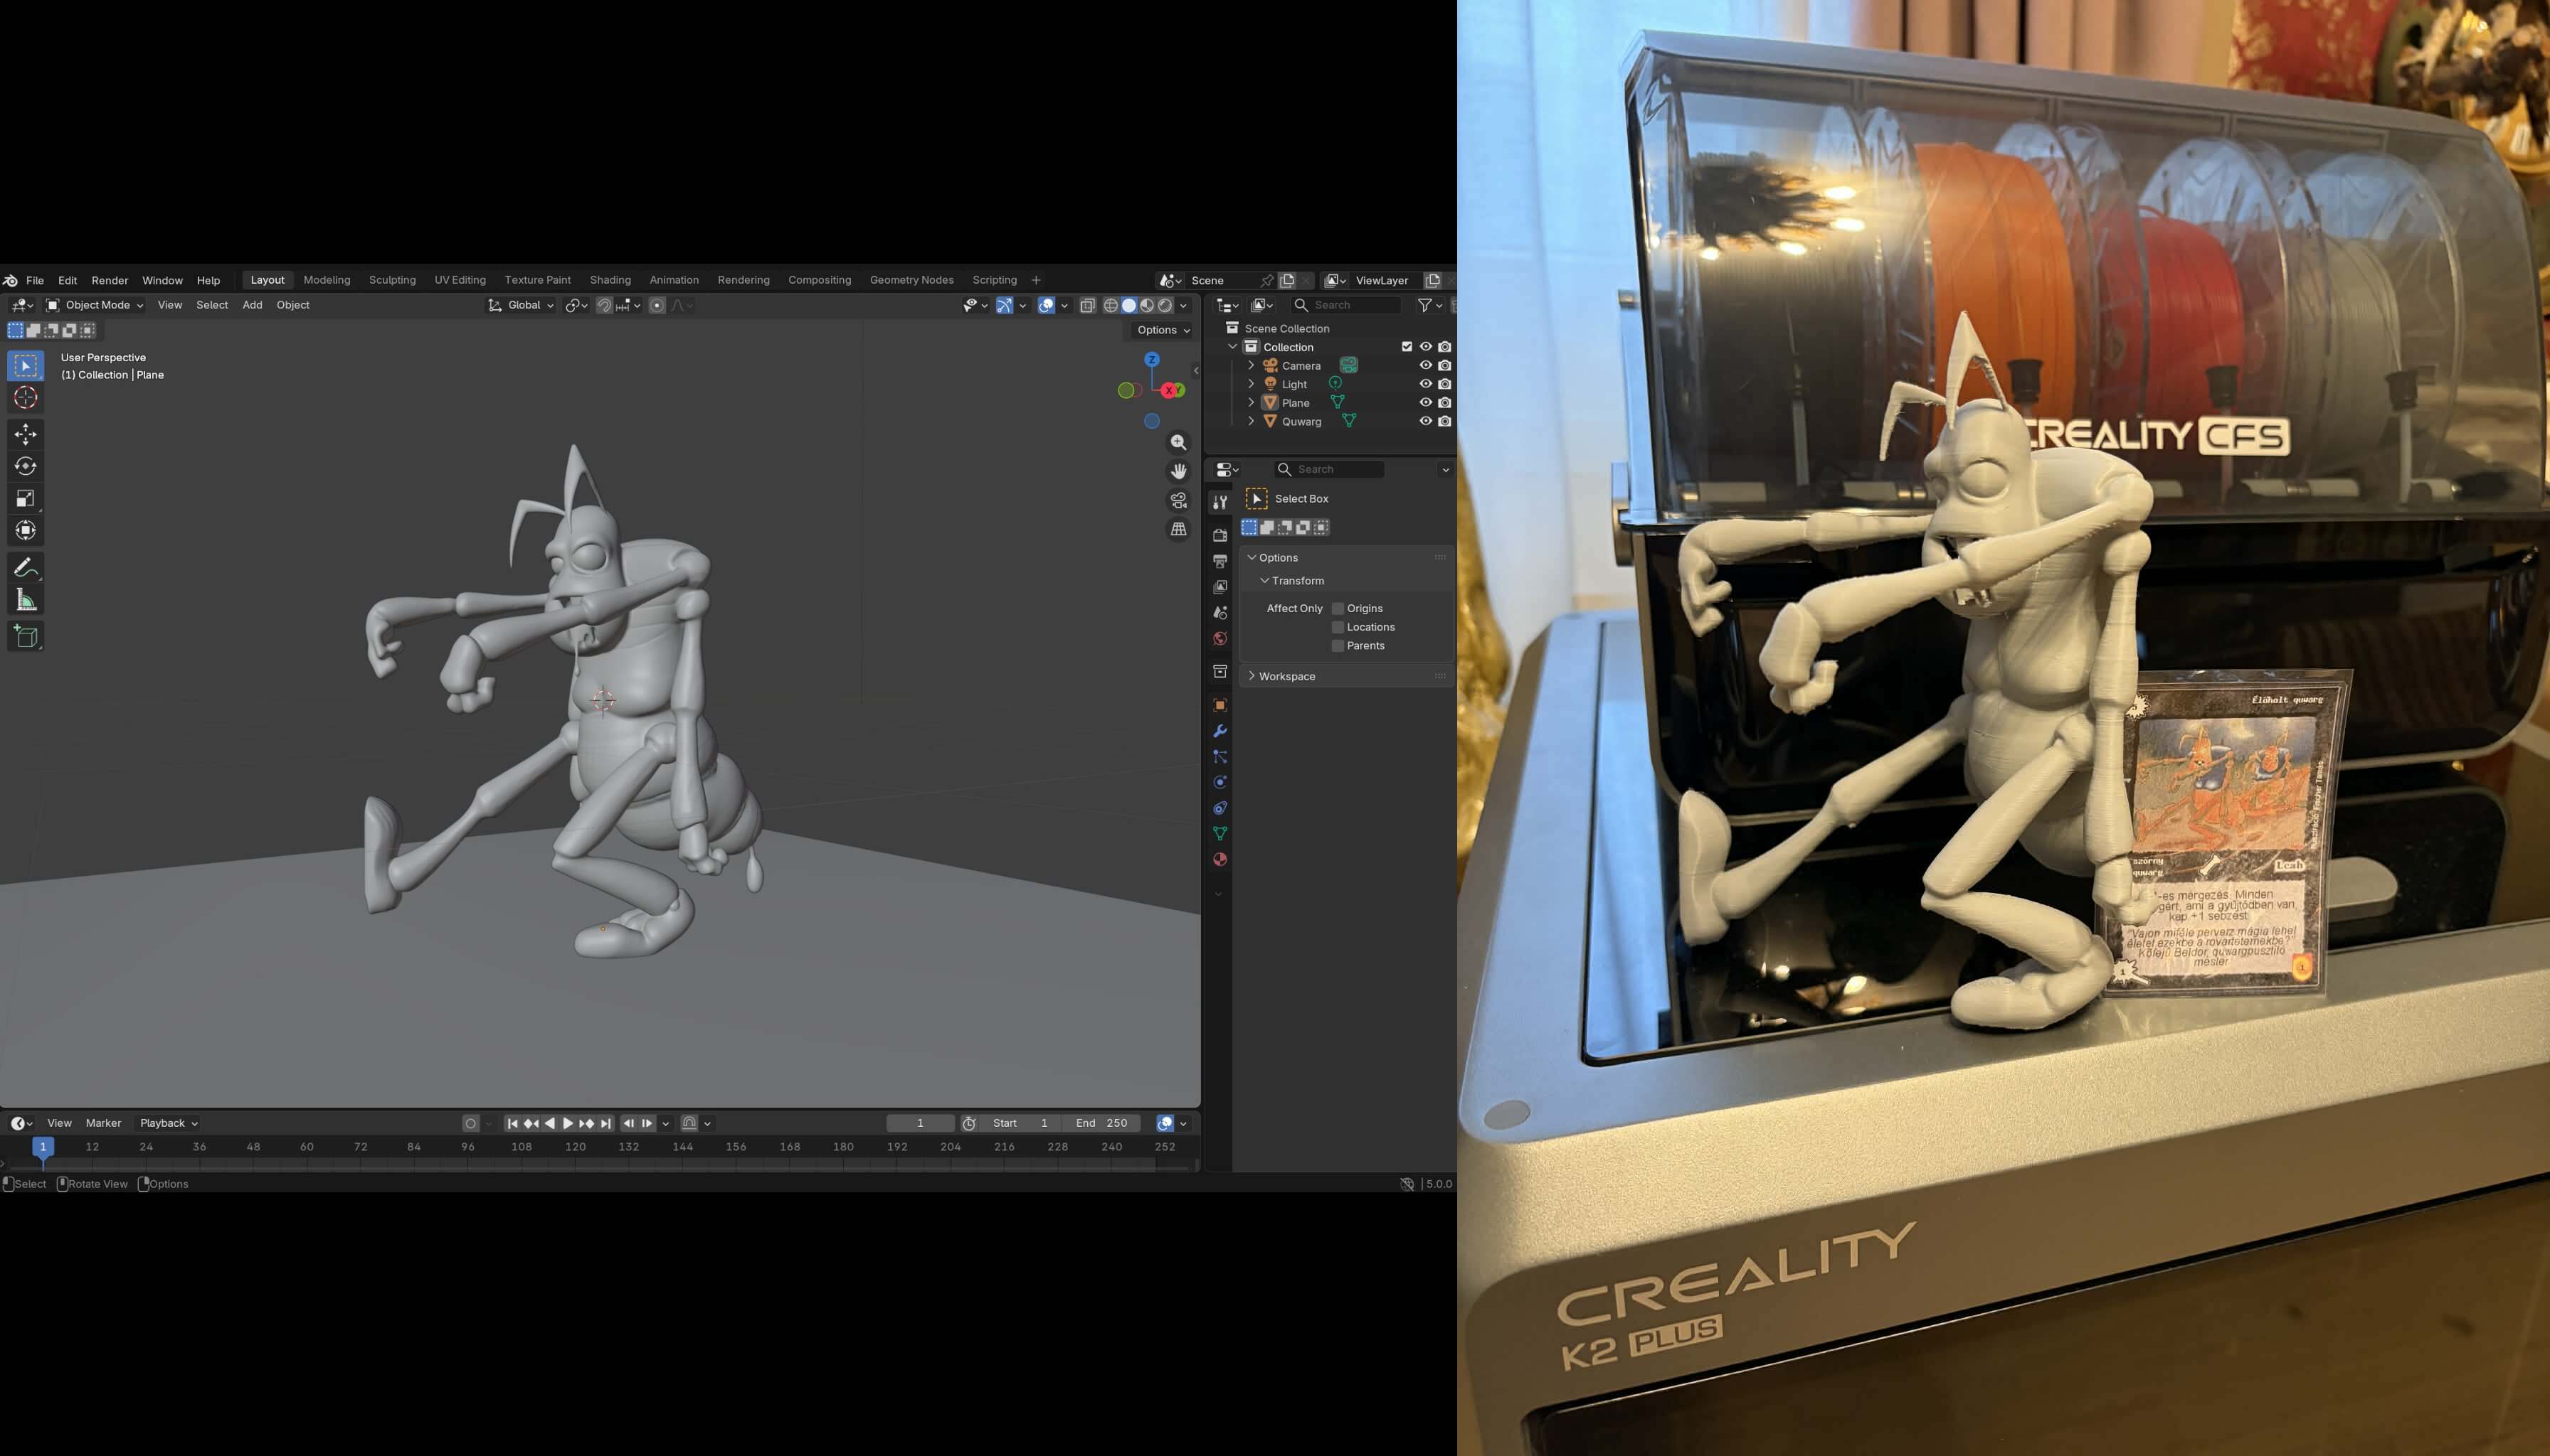Enable Affect Only Origins checkbox

(x=1337, y=608)
